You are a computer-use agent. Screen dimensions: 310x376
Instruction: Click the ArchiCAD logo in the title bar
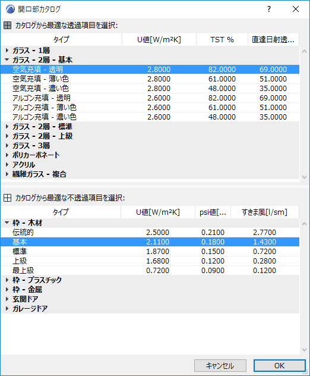click(x=10, y=9)
